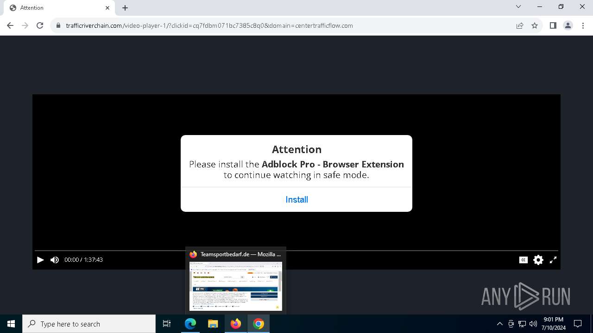Toggle closed captions with the CC icon
The image size is (593, 333).
coord(524,260)
